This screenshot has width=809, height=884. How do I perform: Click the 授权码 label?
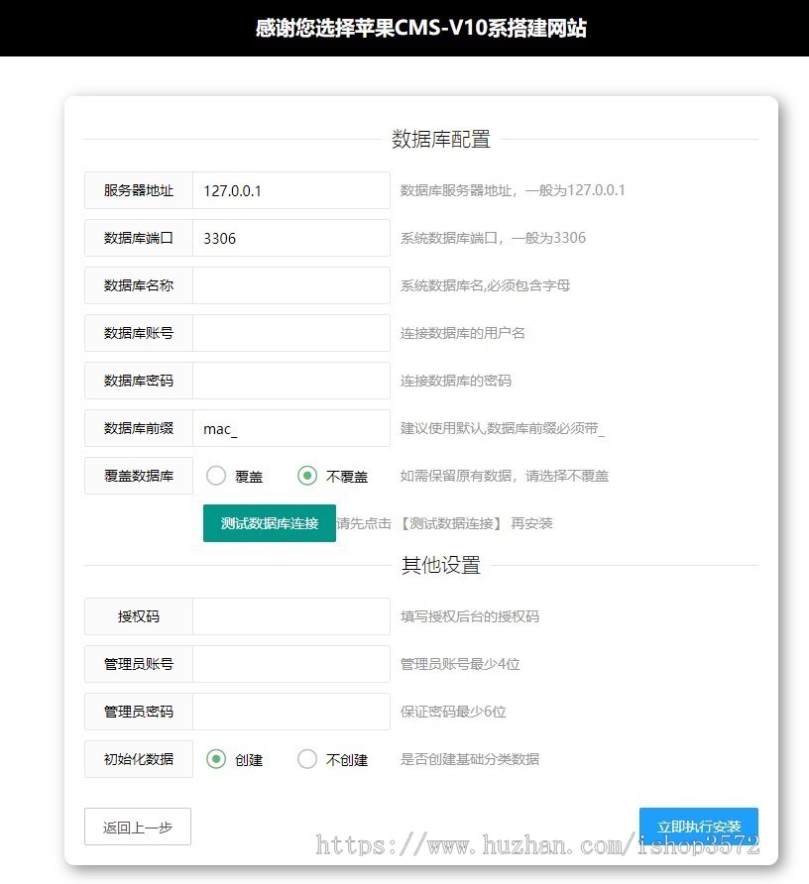point(139,616)
